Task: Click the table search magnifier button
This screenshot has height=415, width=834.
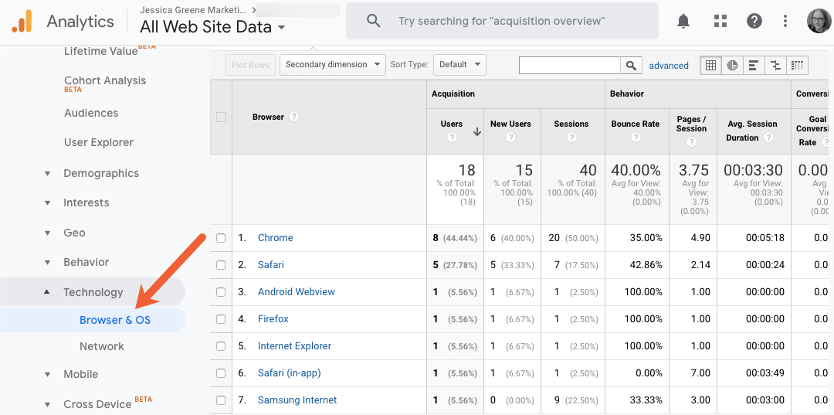Action: tap(631, 66)
